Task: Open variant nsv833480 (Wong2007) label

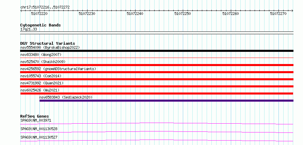Action: (x=41, y=55)
